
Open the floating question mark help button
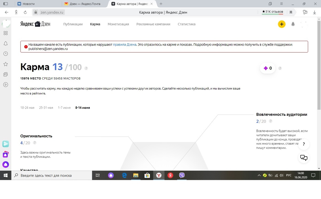pyautogui.click(x=304, y=144)
